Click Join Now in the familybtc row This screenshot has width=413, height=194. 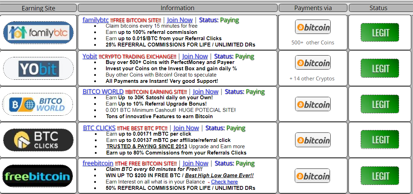click(180, 20)
